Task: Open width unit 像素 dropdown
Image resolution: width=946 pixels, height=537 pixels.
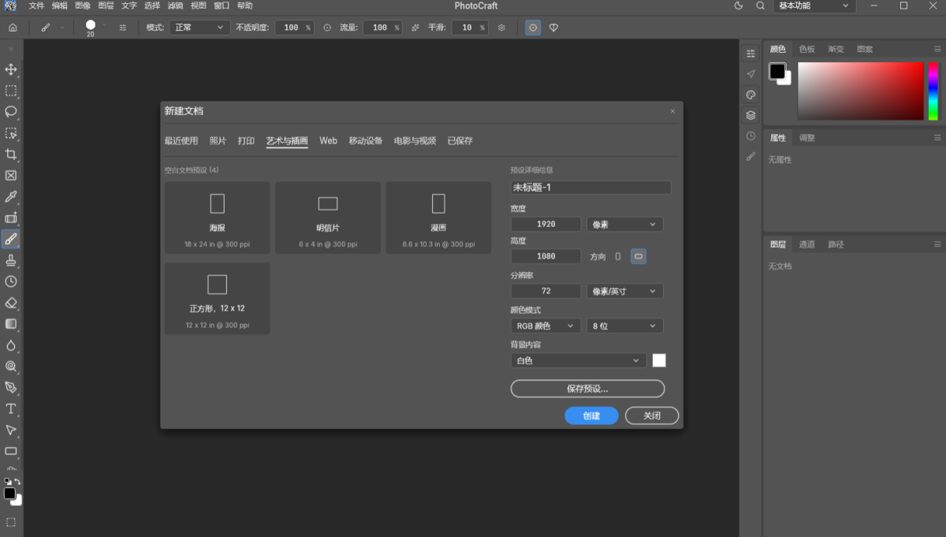Action: click(624, 225)
